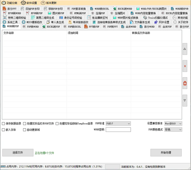Open the 单人表生成 tool

tap(55, 22)
